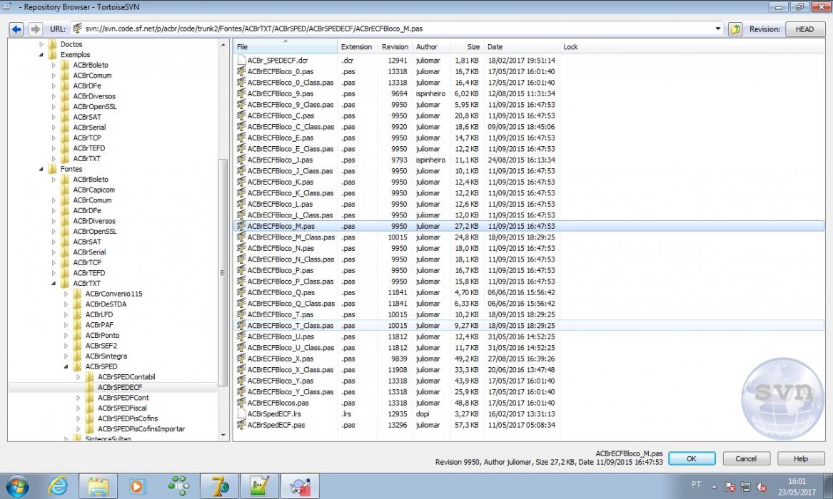This screenshot has width=833, height=499.
Task: Click the file icon of ACBrECFBloco_J.pas
Action: point(241,160)
